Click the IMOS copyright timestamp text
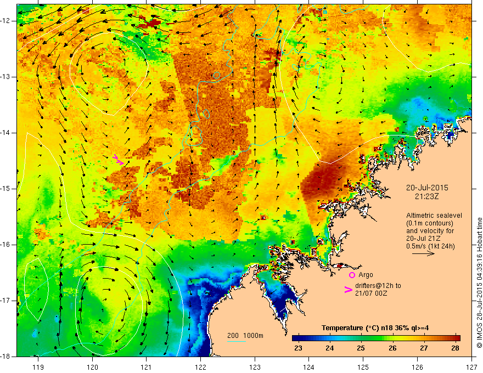Screen dimensions: 483x373 click(479, 282)
